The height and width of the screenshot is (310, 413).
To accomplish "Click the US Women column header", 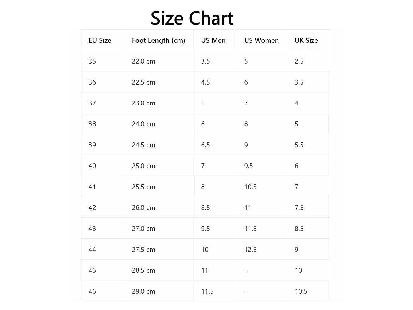I will tap(261, 40).
